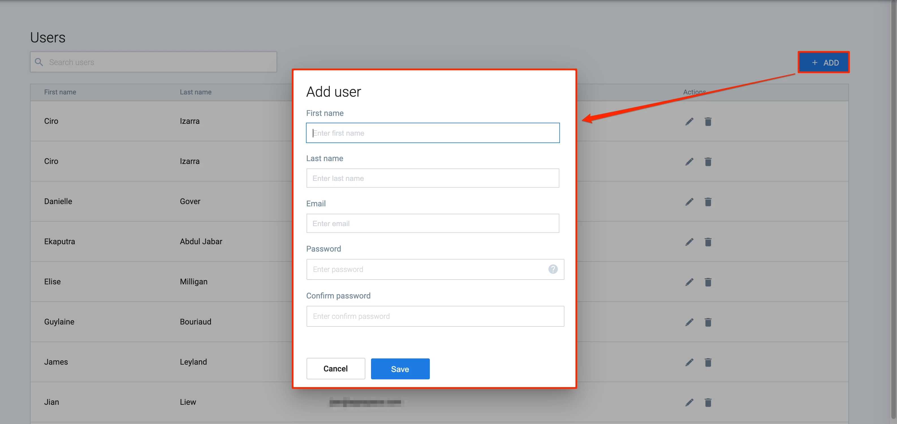Click the edit pencil for Elise Milligan

(x=689, y=282)
